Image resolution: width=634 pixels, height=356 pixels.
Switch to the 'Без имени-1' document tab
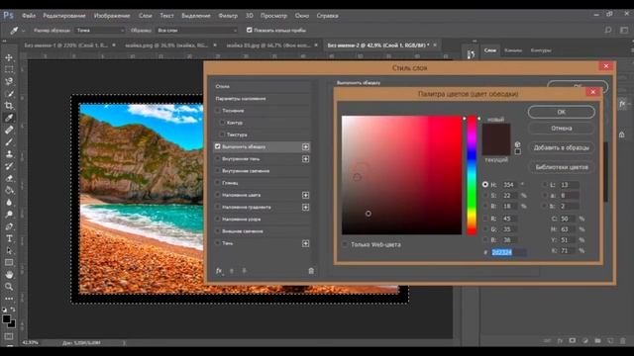(x=66, y=45)
